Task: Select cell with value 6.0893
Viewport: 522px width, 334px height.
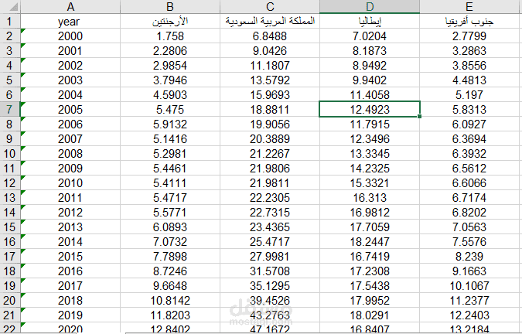Action: (170, 227)
